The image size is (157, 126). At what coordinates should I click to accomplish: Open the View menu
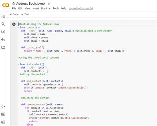[x=27, y=8]
